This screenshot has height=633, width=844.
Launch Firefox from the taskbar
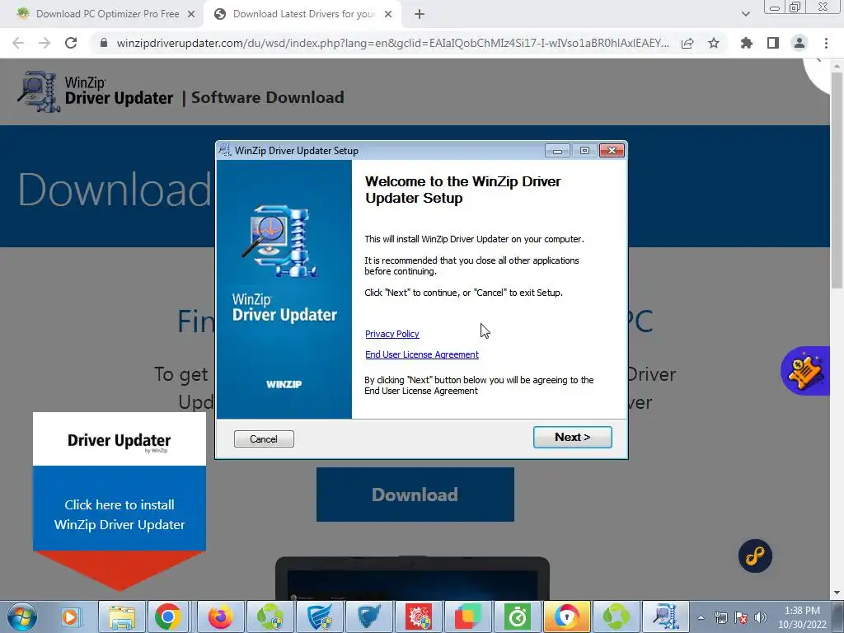click(x=220, y=617)
